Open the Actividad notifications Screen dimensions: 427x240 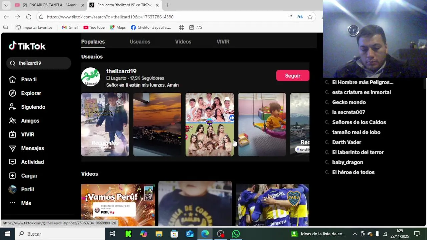26,162
